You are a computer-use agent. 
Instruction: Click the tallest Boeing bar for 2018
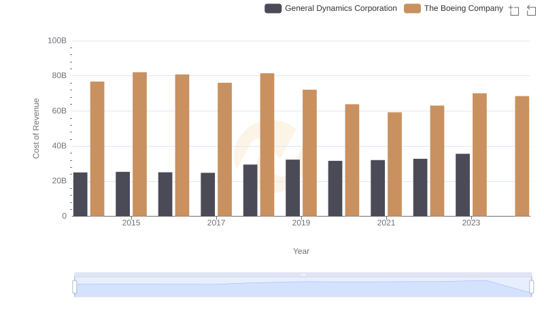pos(267,145)
